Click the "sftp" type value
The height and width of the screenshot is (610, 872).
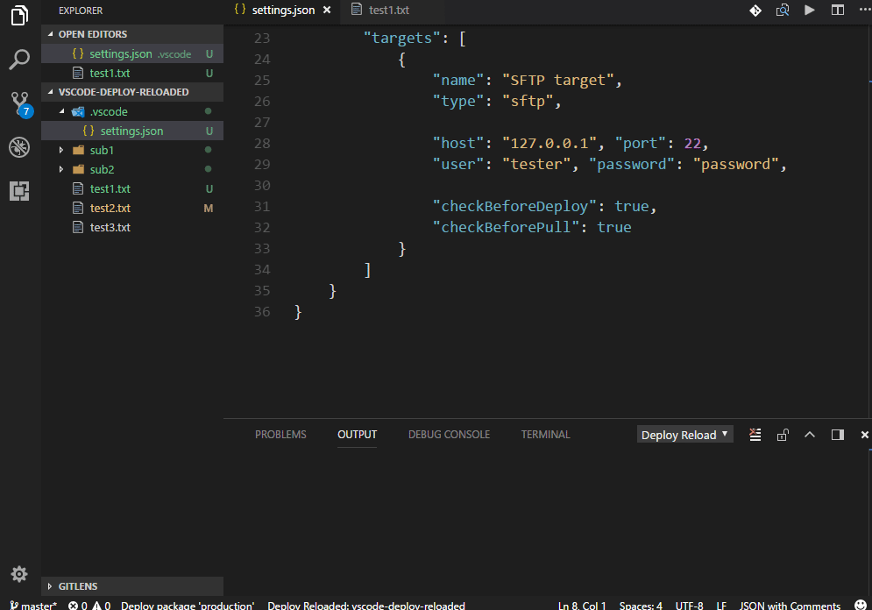point(528,101)
